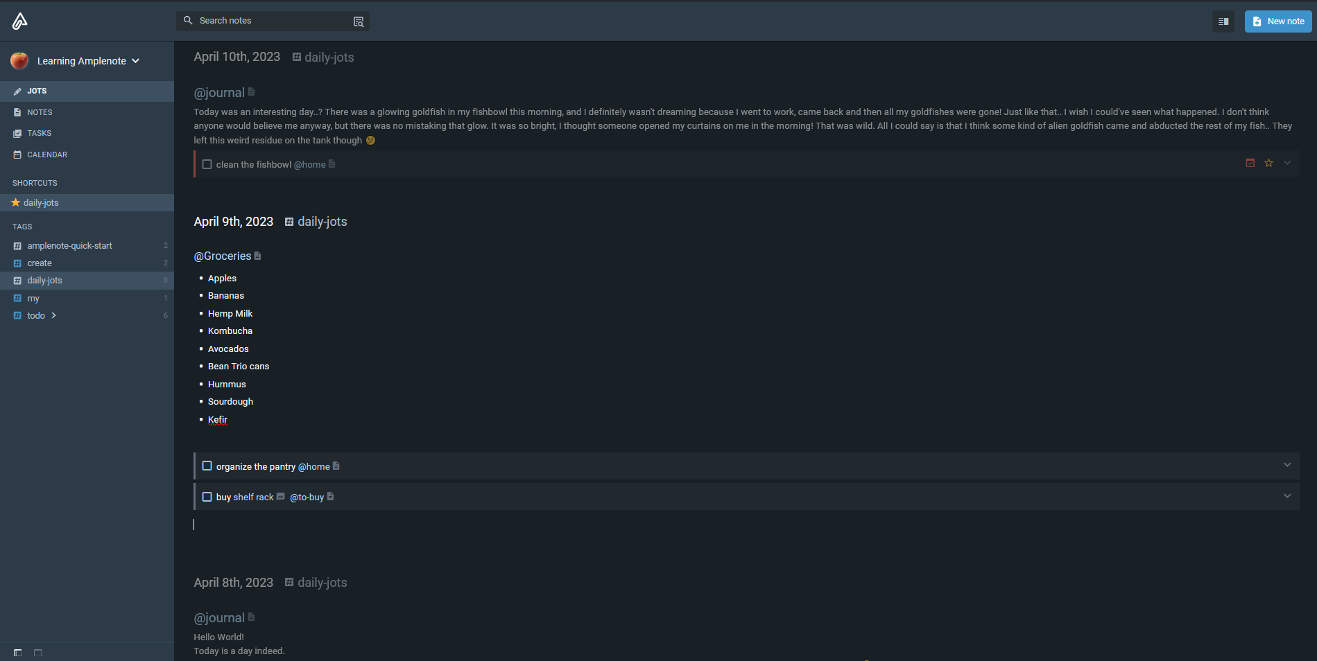
Task: Select the amplenote-quick-start tag
Action: pos(69,246)
